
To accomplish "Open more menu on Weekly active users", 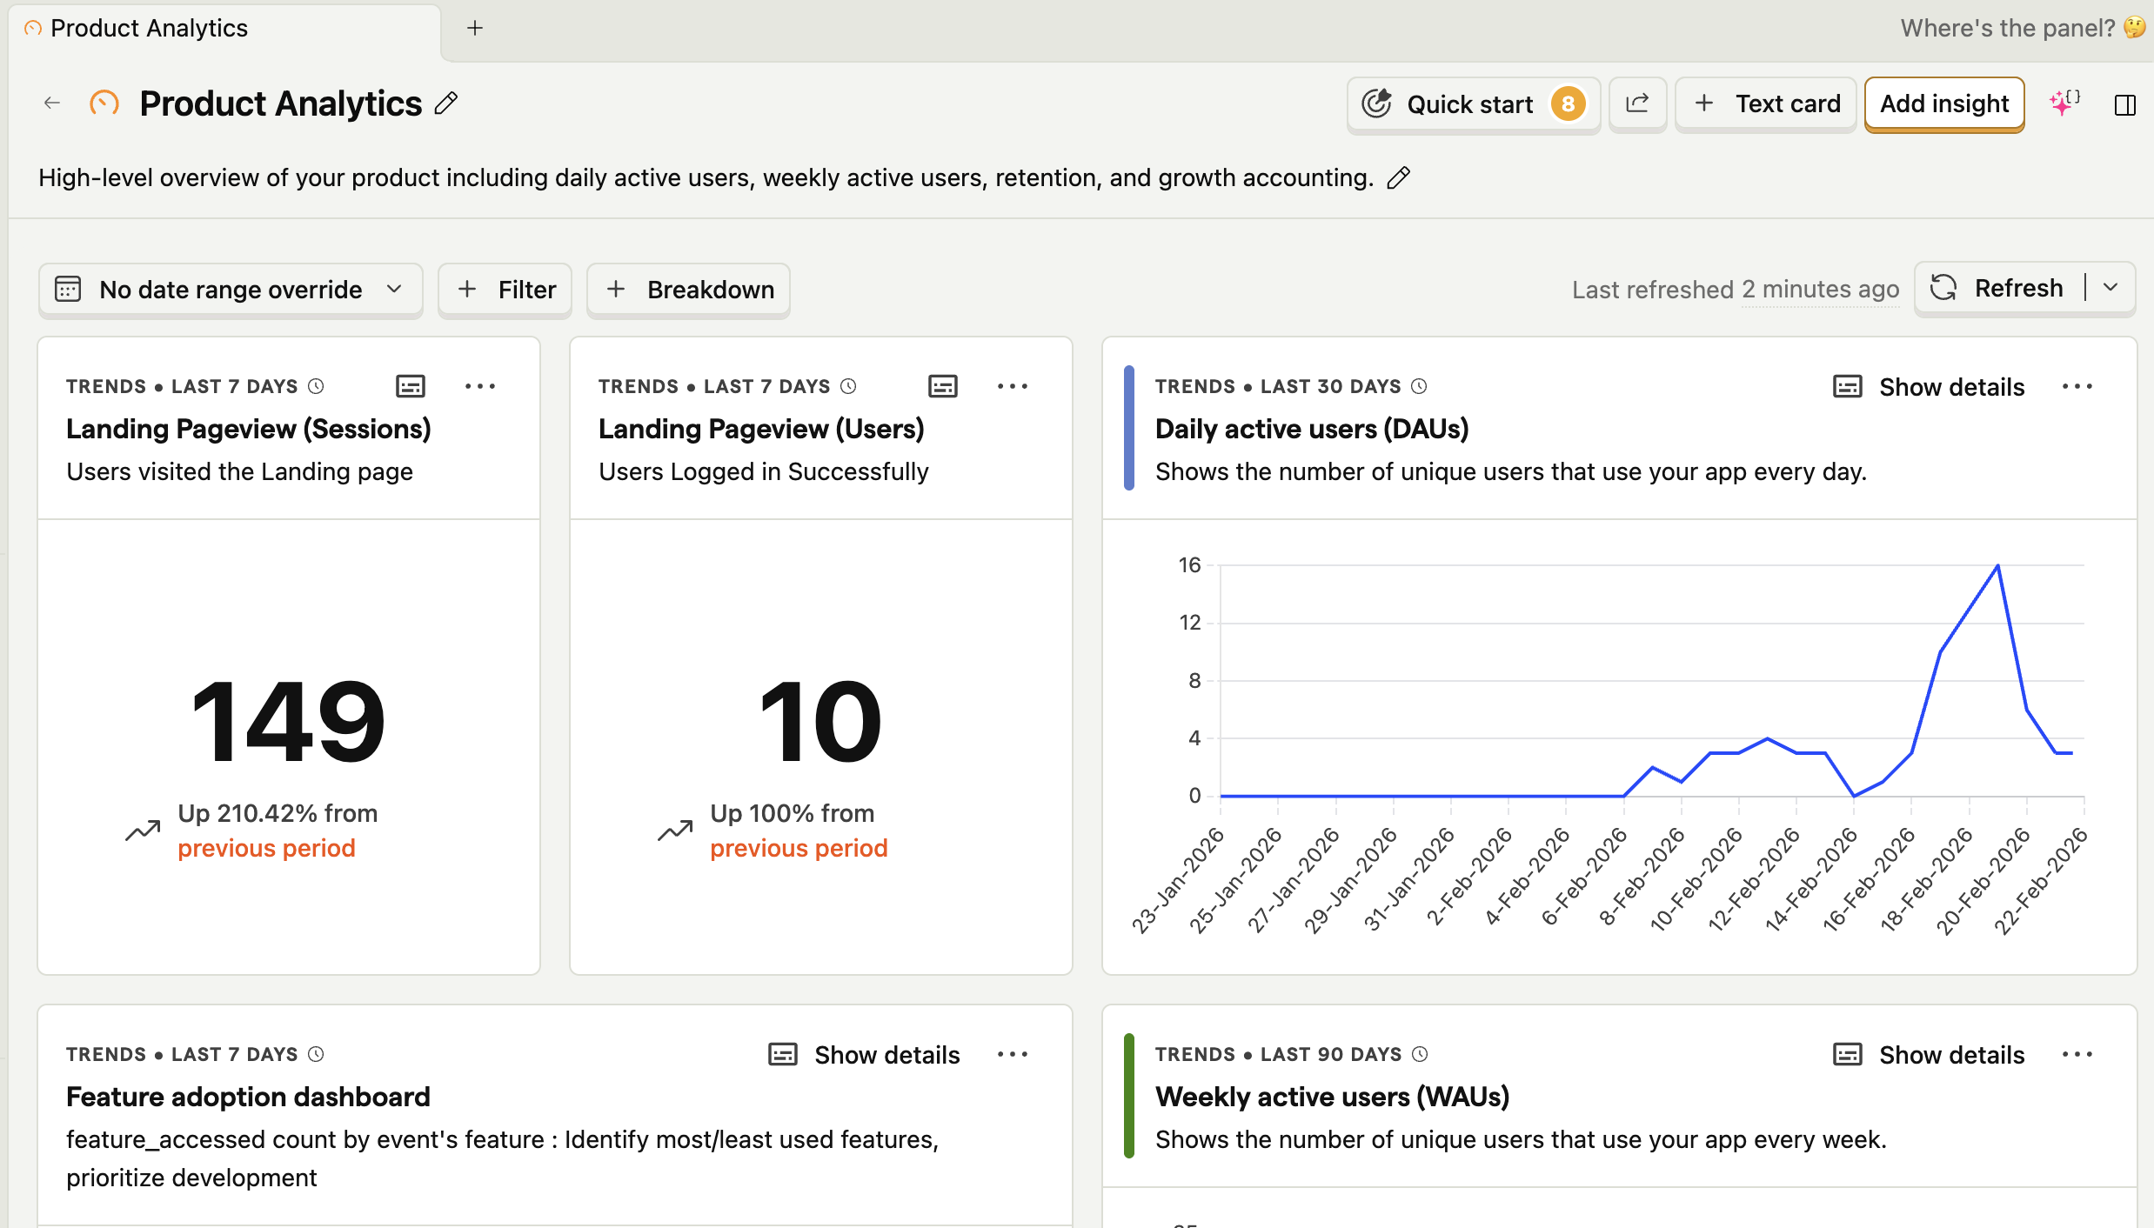I will pyautogui.click(x=2077, y=1055).
